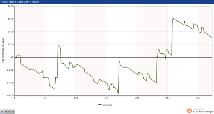The width and height of the screenshot is (214, 114).
Task: Click the '$800' y-axis label
Action: pyautogui.click(x=11, y=6)
